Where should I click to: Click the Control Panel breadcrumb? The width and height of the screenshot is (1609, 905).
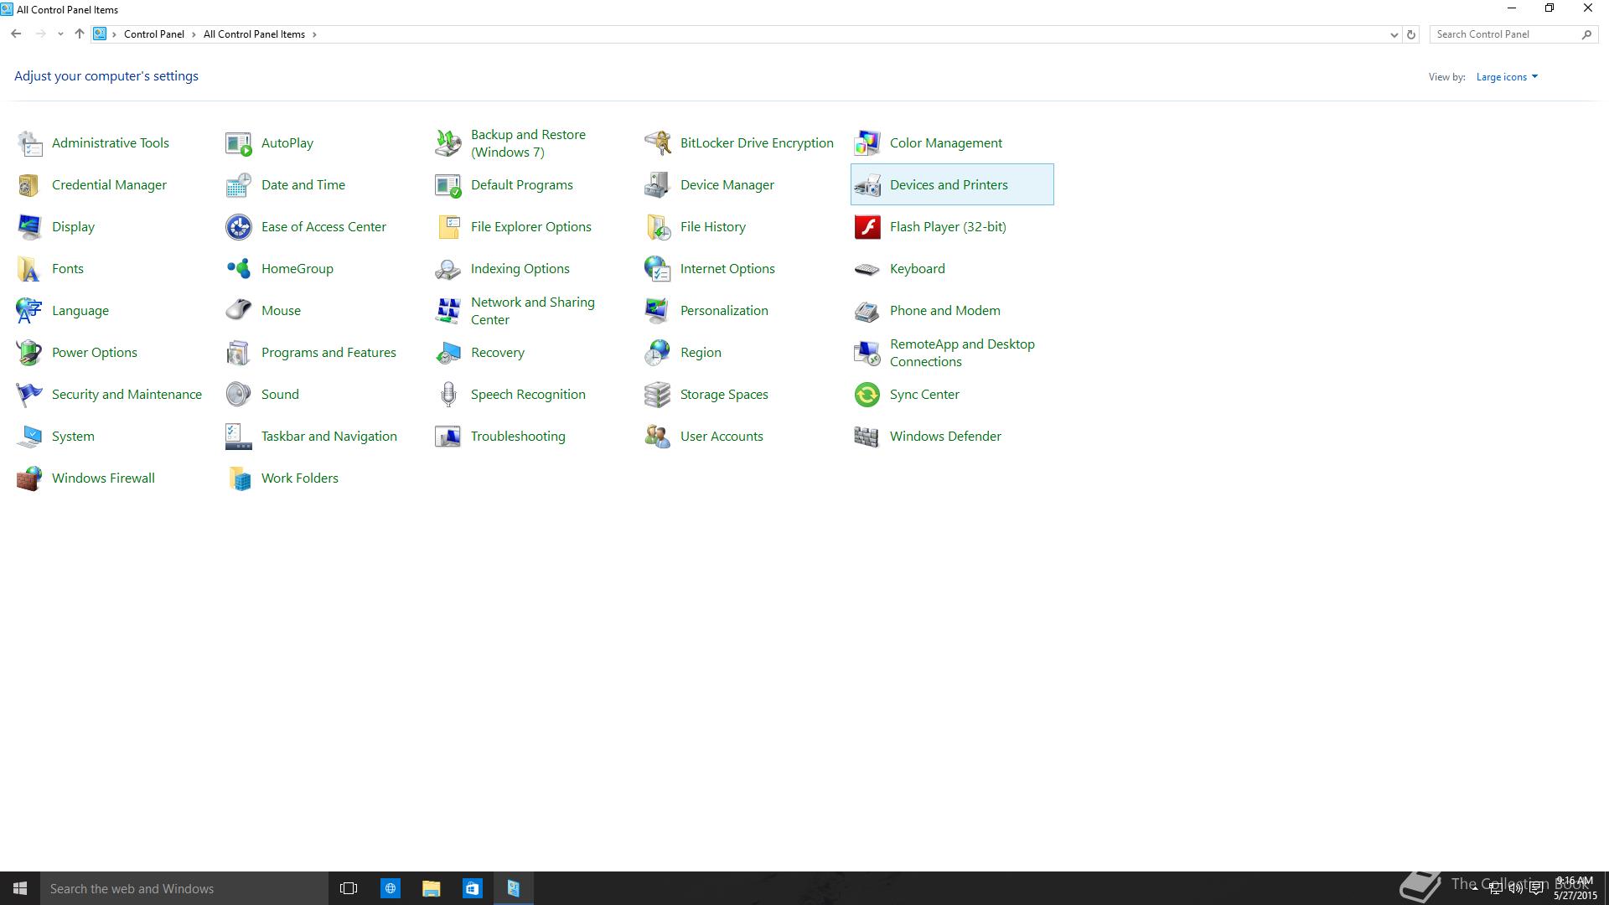[154, 34]
